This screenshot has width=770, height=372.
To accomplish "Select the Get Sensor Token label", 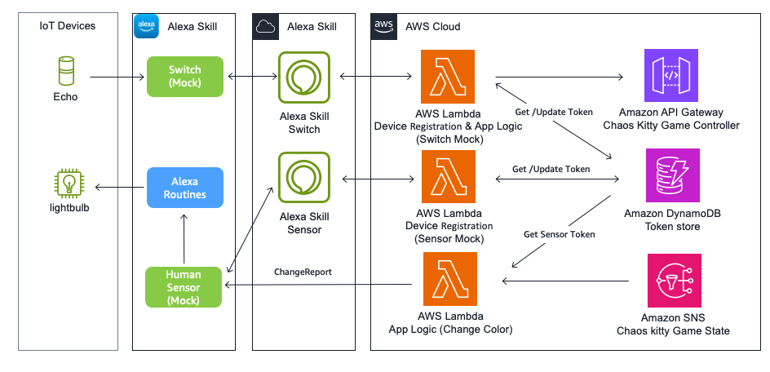I will (559, 234).
